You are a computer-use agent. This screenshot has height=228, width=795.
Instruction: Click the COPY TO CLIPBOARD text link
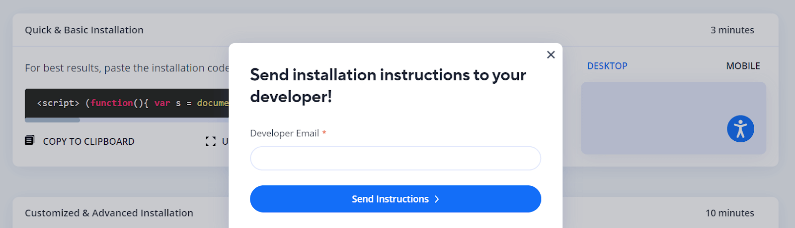click(88, 142)
